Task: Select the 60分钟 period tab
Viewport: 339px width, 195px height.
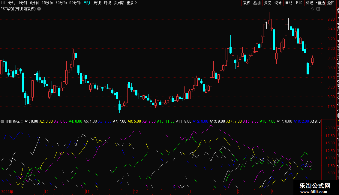Action: 75,3
